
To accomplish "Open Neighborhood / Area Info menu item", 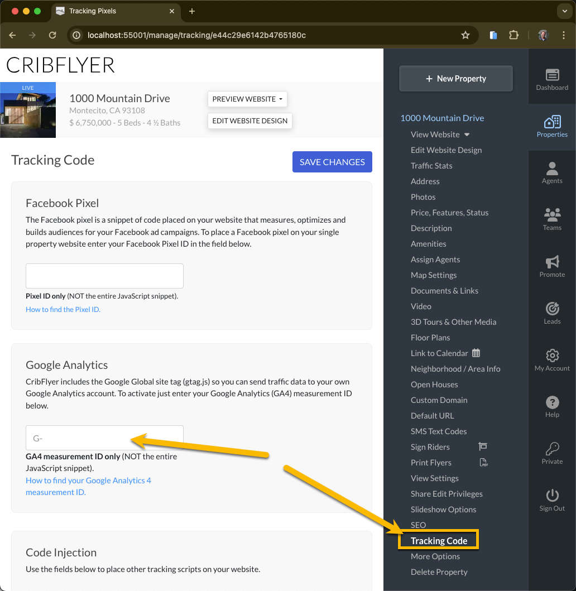I will click(x=456, y=369).
